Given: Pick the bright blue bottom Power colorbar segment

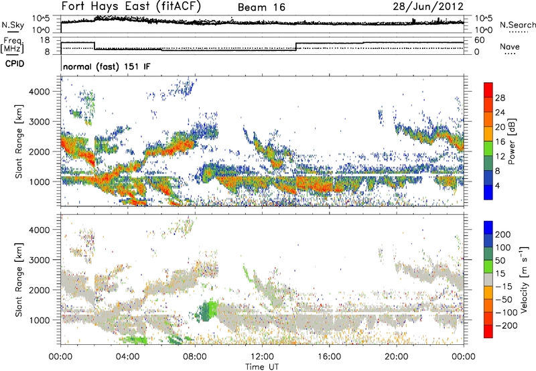Looking at the screenshot, I should 488,192.
